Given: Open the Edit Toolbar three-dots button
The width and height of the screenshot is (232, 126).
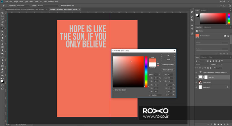Looking at the screenshot, I should [x=2, y=76].
